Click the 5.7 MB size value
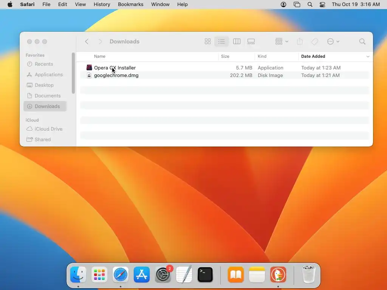The image size is (387, 290). pos(244,68)
